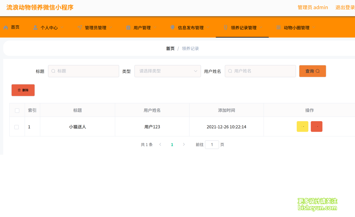The image size is (355, 217).
Task: Switch to the 领养记录管理 tab
Action: [x=242, y=28]
